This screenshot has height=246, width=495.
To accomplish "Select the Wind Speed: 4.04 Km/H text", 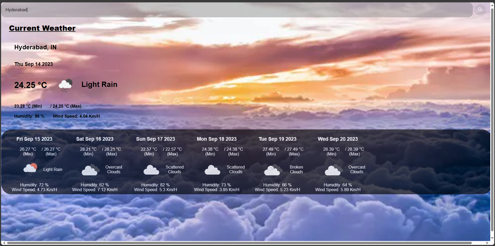I will (76, 116).
